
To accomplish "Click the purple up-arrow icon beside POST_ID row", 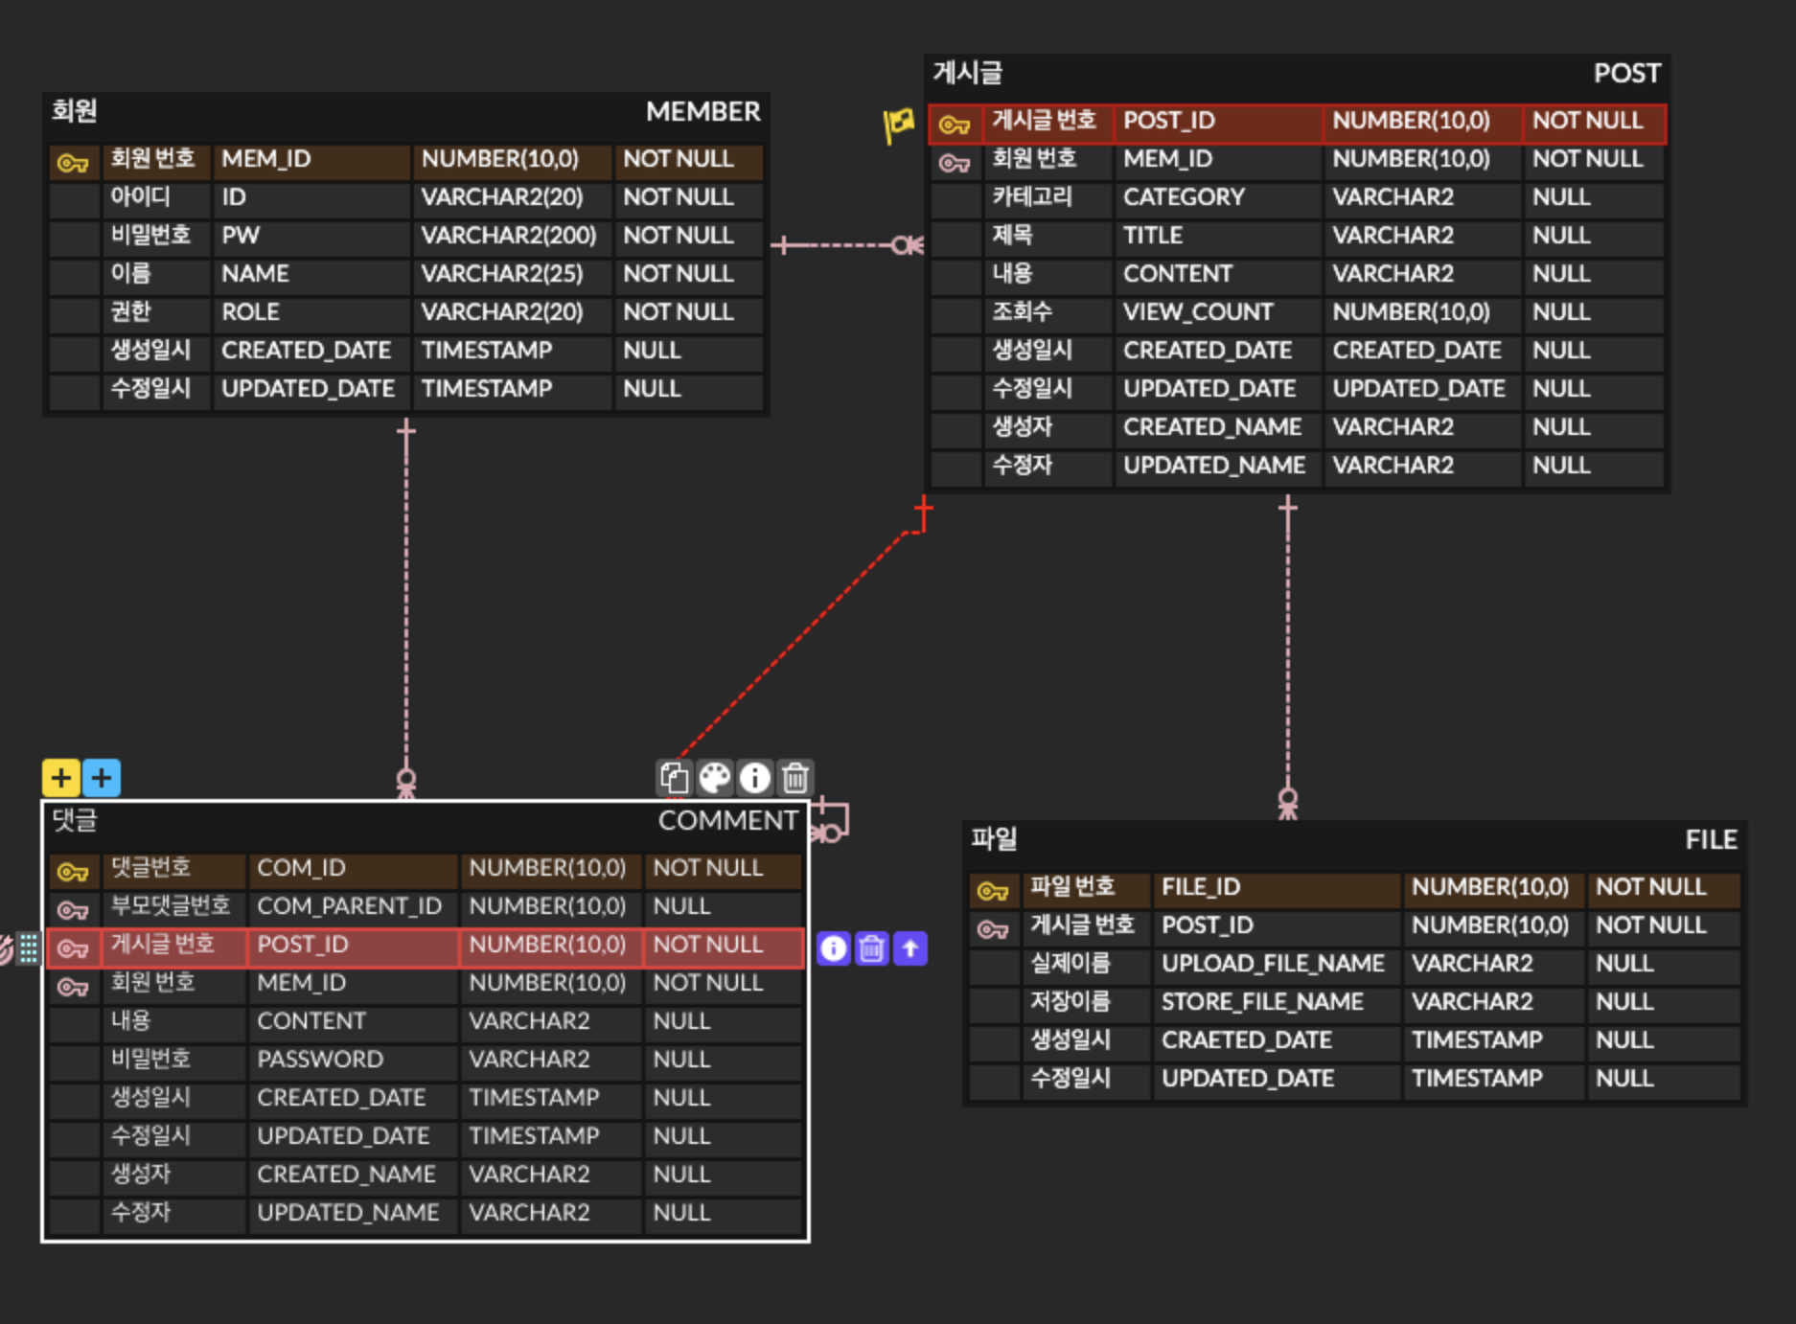I will pyautogui.click(x=910, y=948).
